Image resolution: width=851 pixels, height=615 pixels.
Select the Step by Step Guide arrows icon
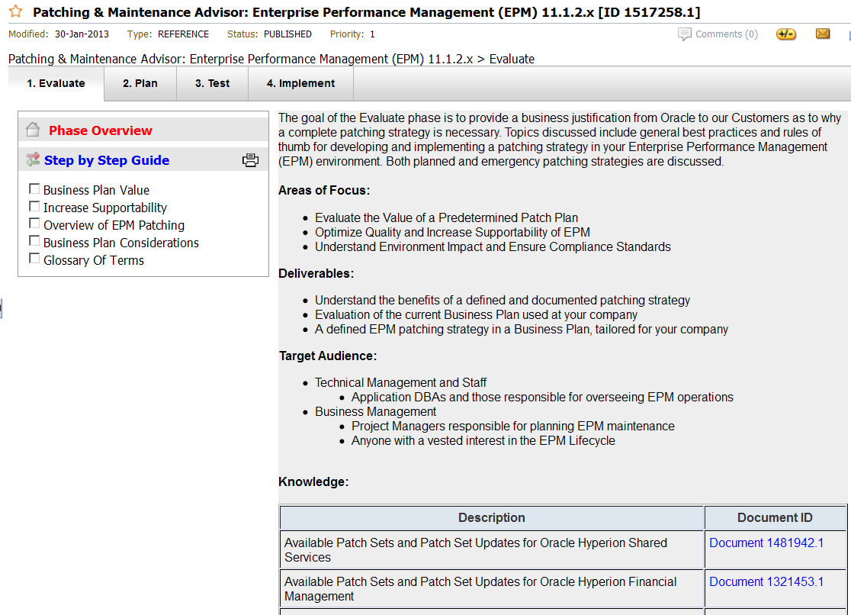tap(33, 159)
